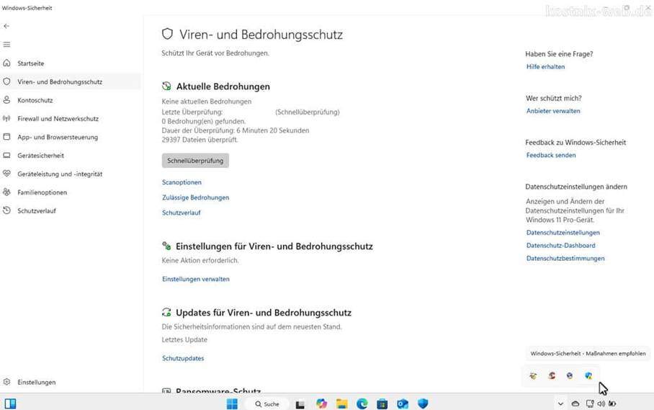Click Hilfe erhalten link
Viewport: 654px width, 410px height.
pyautogui.click(x=545, y=67)
